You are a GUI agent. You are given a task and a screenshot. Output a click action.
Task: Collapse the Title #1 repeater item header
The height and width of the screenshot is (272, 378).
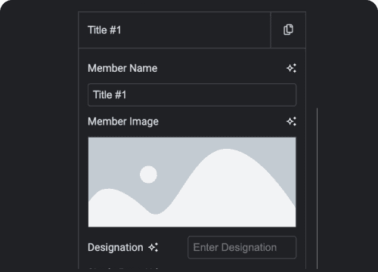click(x=175, y=29)
